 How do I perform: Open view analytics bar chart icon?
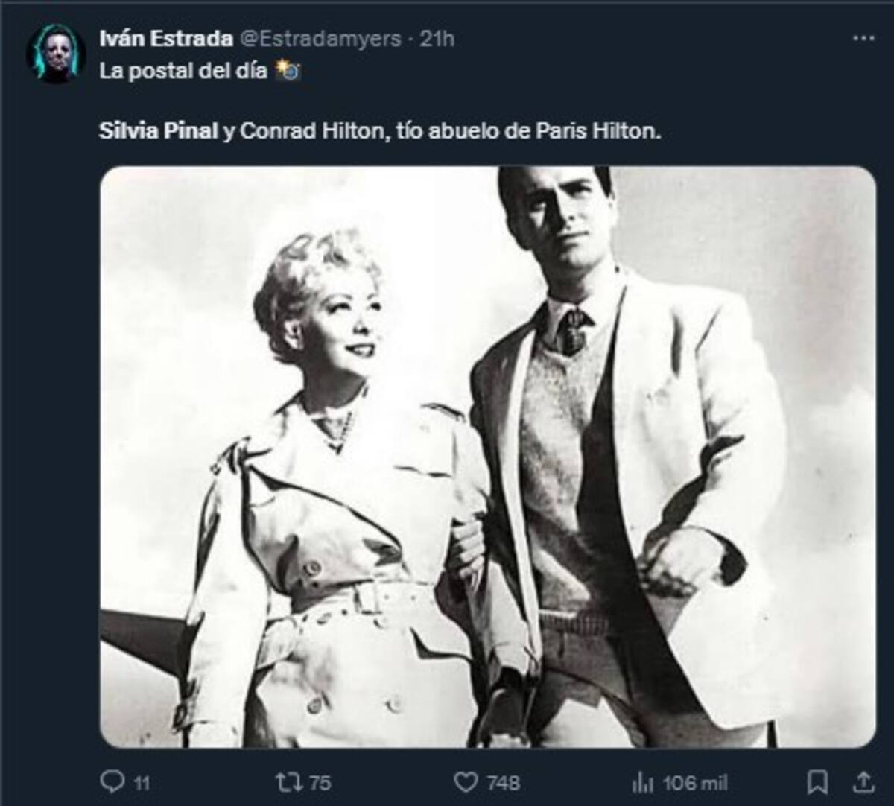641,781
